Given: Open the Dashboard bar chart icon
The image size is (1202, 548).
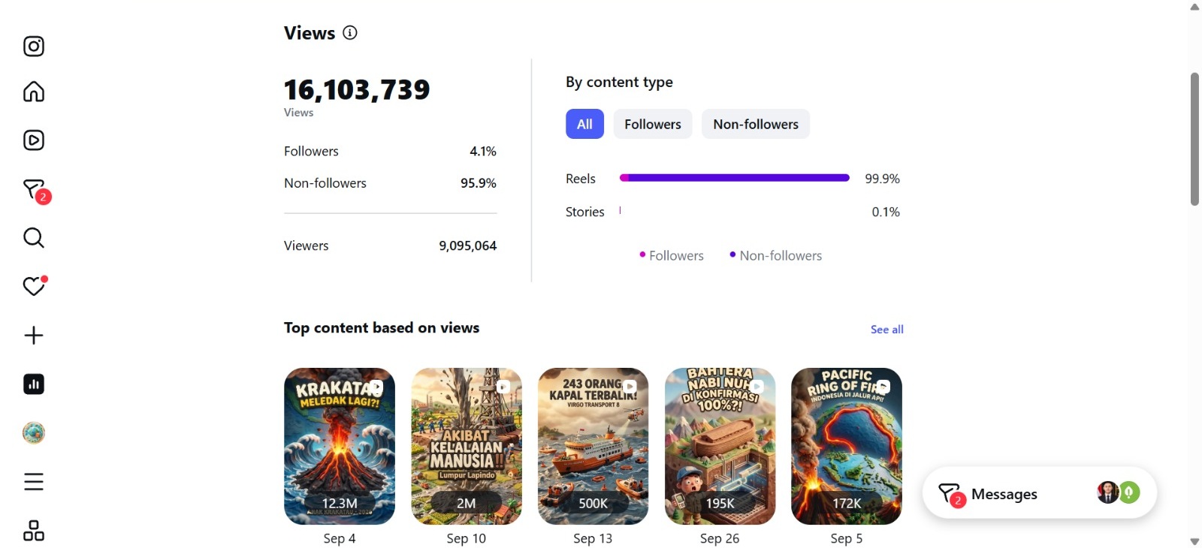Looking at the screenshot, I should tap(34, 384).
